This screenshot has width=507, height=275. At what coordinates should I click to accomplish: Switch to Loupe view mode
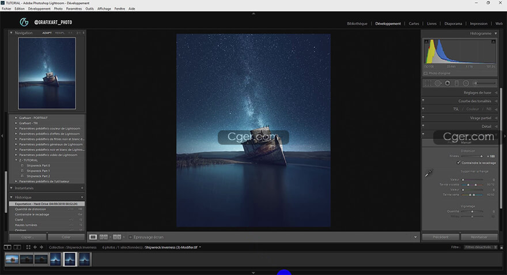93,237
